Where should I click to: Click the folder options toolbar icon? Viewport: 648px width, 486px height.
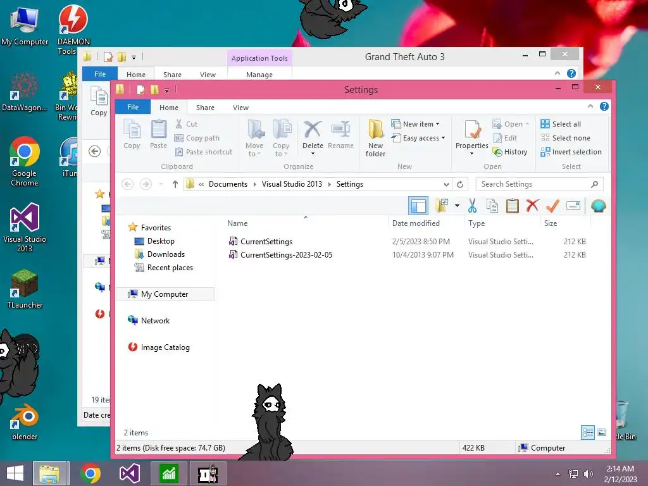441,206
